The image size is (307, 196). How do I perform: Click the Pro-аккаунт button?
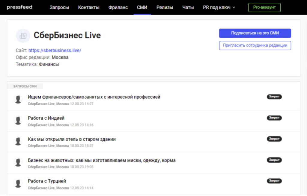(264, 7)
